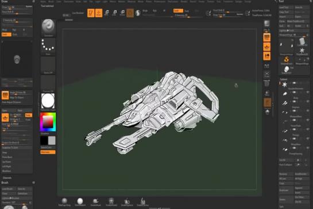
Task: Pick a hue in the color picker square
Action: coord(48,122)
